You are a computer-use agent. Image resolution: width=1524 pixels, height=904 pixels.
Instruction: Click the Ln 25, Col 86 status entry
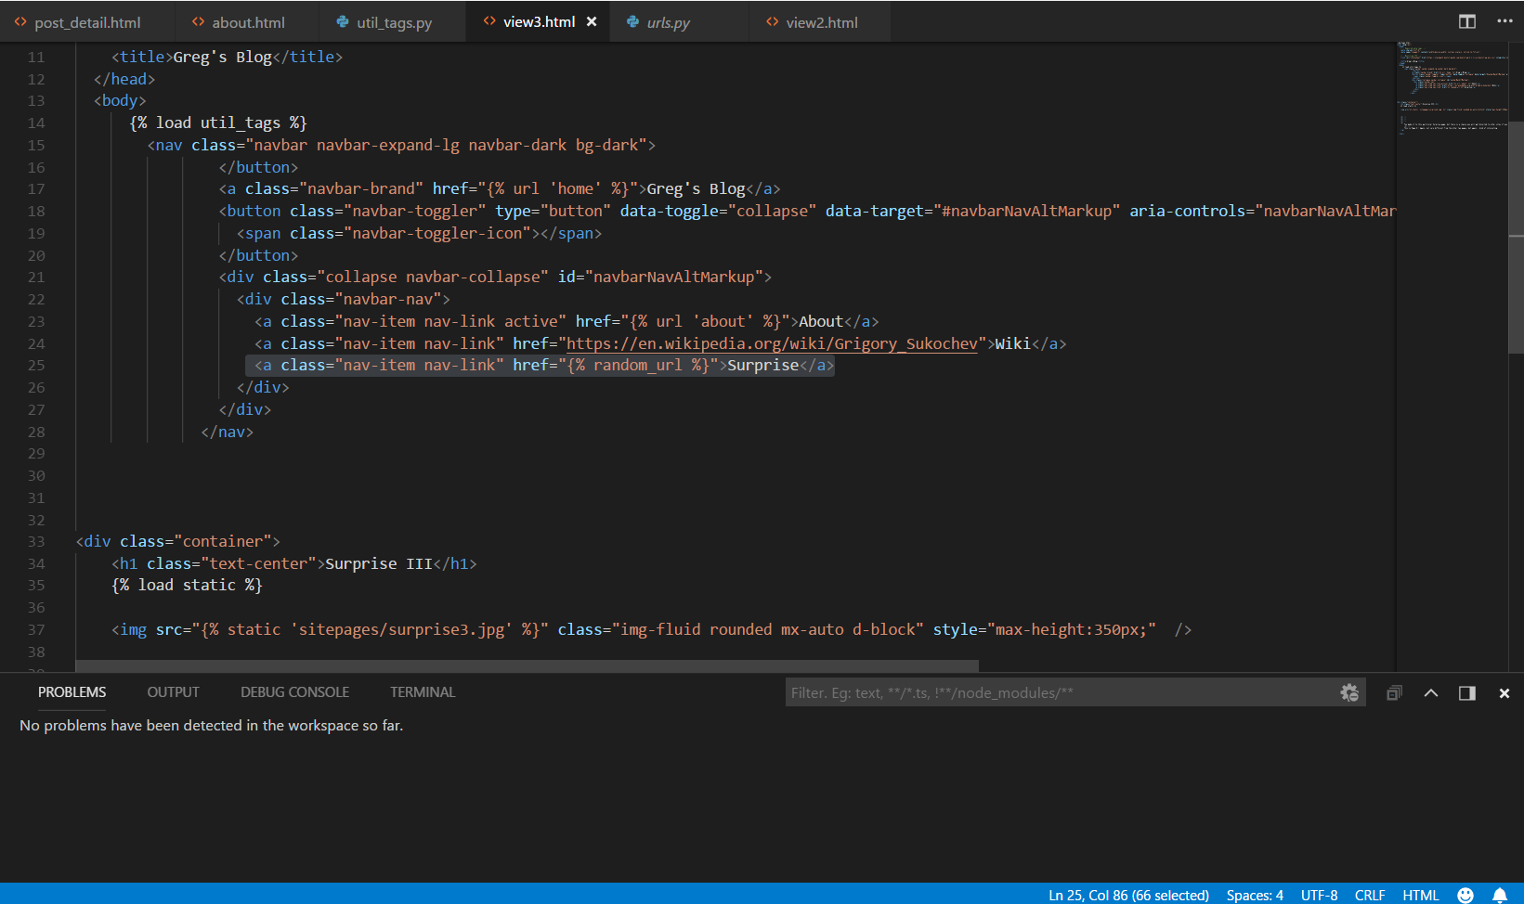pyautogui.click(x=1128, y=895)
